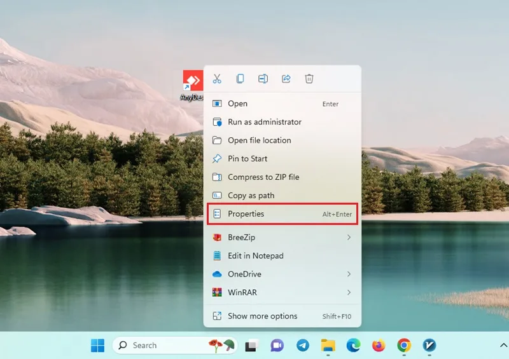The height and width of the screenshot is (359, 509).
Task: Click the Windows Start button
Action: point(98,346)
